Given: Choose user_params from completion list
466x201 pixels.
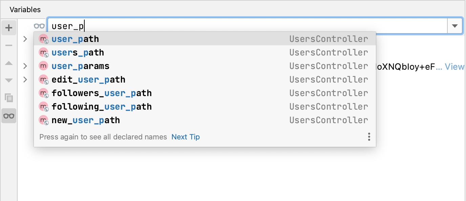Looking at the screenshot, I should point(80,66).
